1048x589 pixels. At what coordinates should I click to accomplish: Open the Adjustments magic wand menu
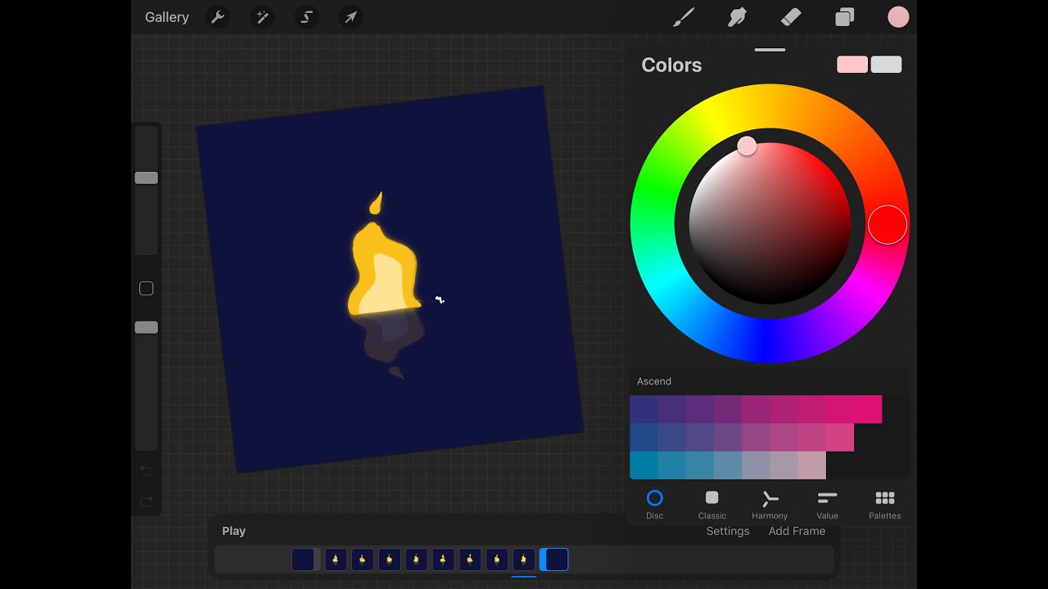coord(262,17)
